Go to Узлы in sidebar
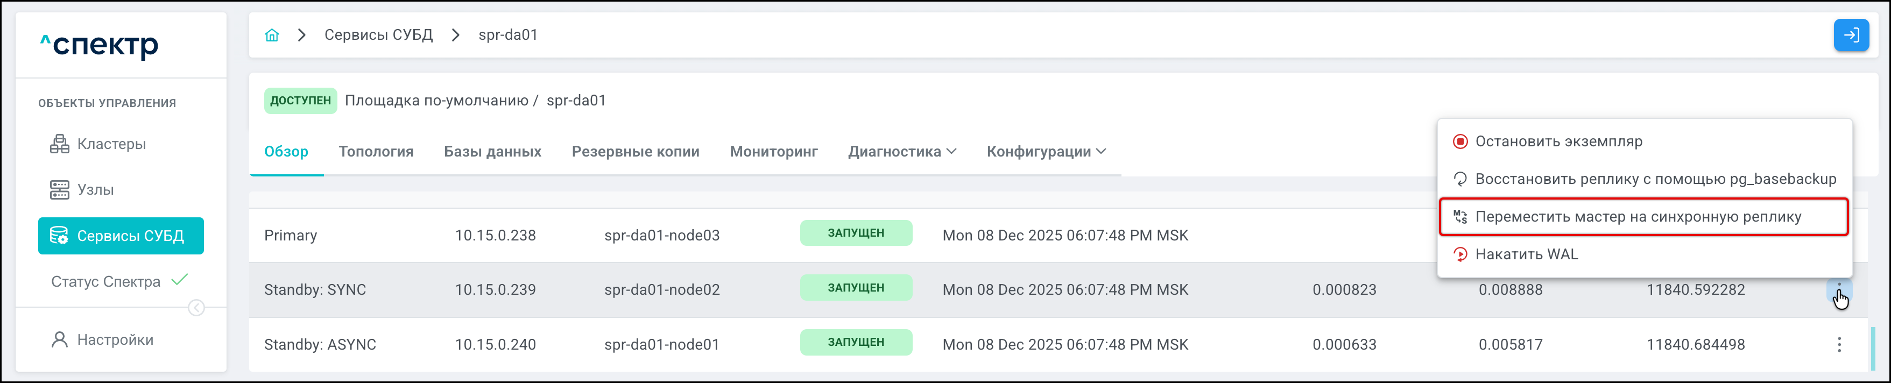The height and width of the screenshot is (383, 1891). 95,190
